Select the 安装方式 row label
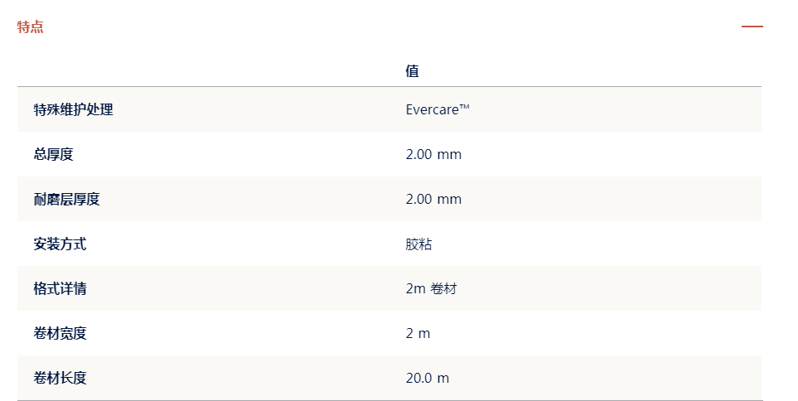The height and width of the screenshot is (401, 798). click(x=60, y=244)
